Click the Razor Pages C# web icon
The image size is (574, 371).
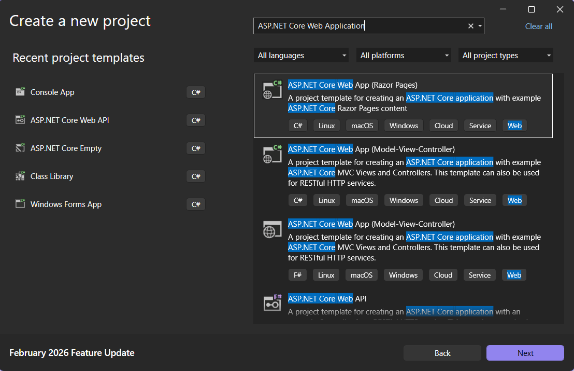(272, 90)
